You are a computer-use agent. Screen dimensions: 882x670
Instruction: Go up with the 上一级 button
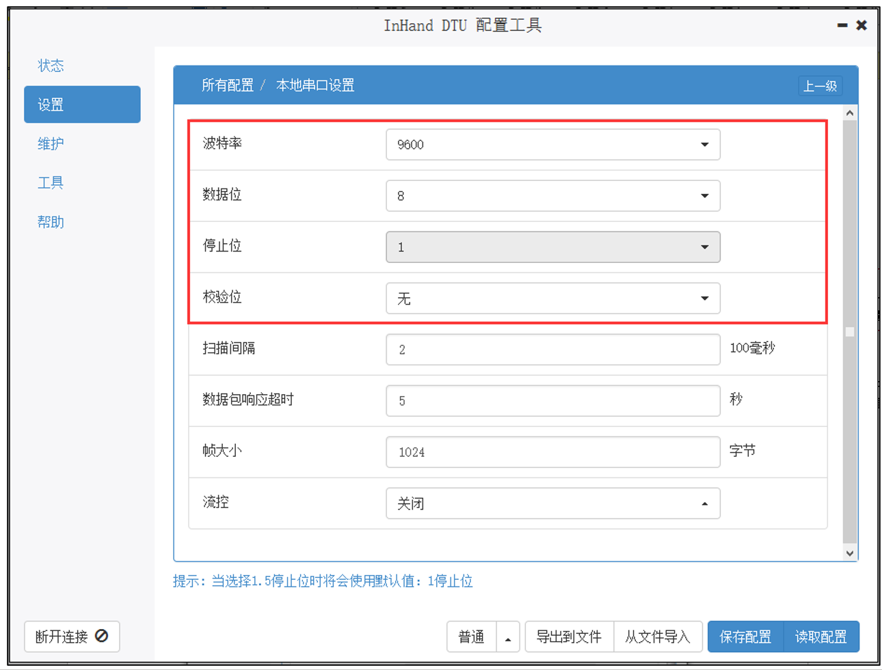[820, 86]
